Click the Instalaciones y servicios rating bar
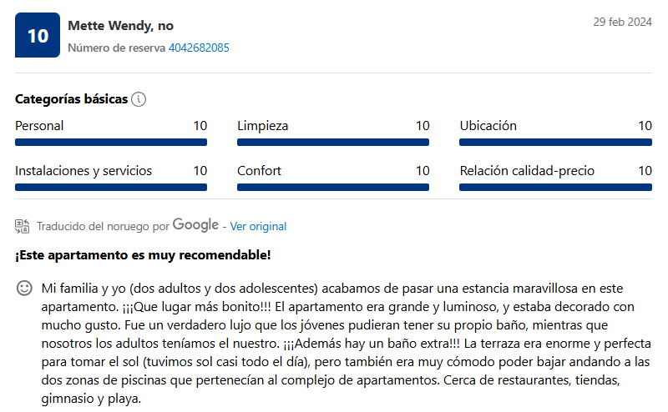 111,188
